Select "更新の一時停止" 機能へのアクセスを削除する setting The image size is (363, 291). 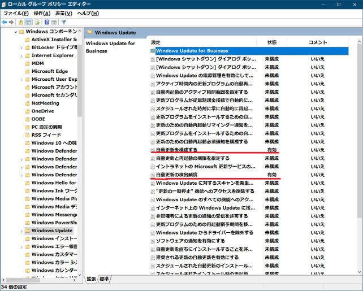tap(205, 192)
